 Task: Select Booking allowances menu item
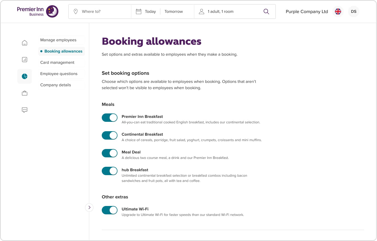click(x=61, y=51)
